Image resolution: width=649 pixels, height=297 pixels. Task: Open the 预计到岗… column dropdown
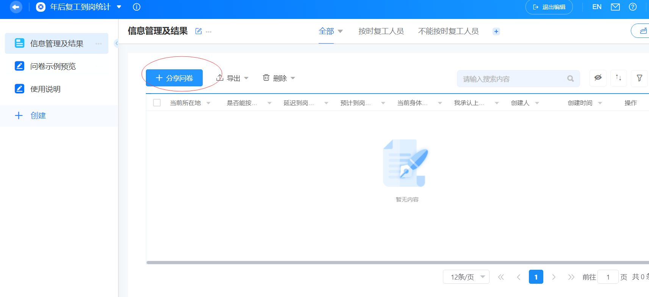[x=383, y=103]
